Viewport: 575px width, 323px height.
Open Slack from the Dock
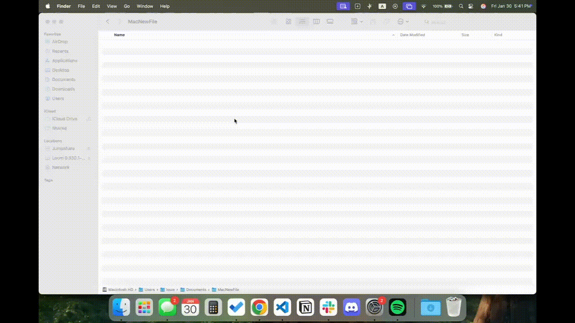pyautogui.click(x=328, y=307)
